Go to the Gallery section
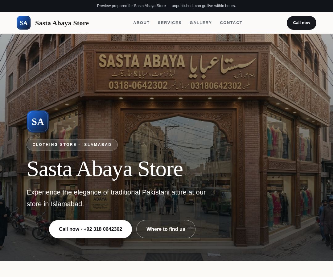333x277 pixels. [201, 23]
